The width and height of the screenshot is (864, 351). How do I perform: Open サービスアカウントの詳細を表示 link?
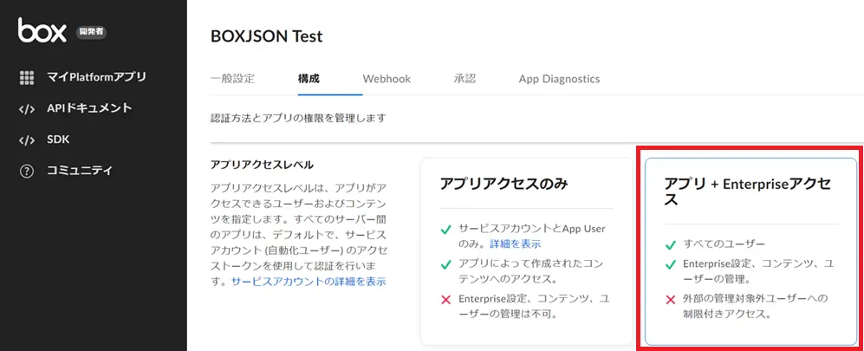(x=309, y=282)
